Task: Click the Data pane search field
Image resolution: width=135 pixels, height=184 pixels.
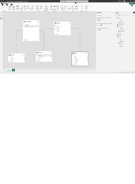Action: click(125, 15)
